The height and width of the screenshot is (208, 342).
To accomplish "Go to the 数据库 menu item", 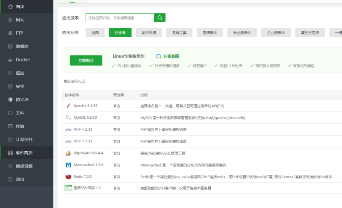I will [27, 47].
